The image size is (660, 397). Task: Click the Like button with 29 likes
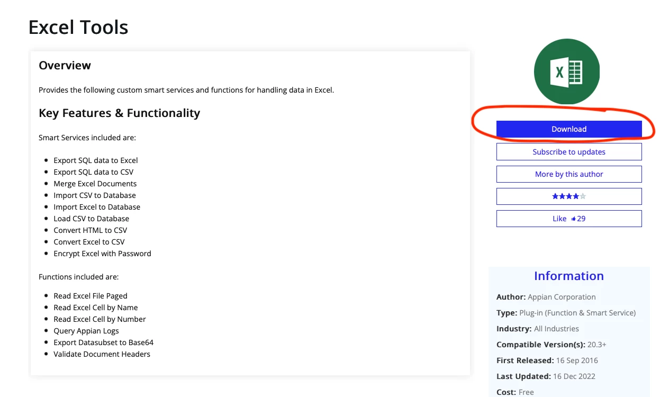coord(569,219)
